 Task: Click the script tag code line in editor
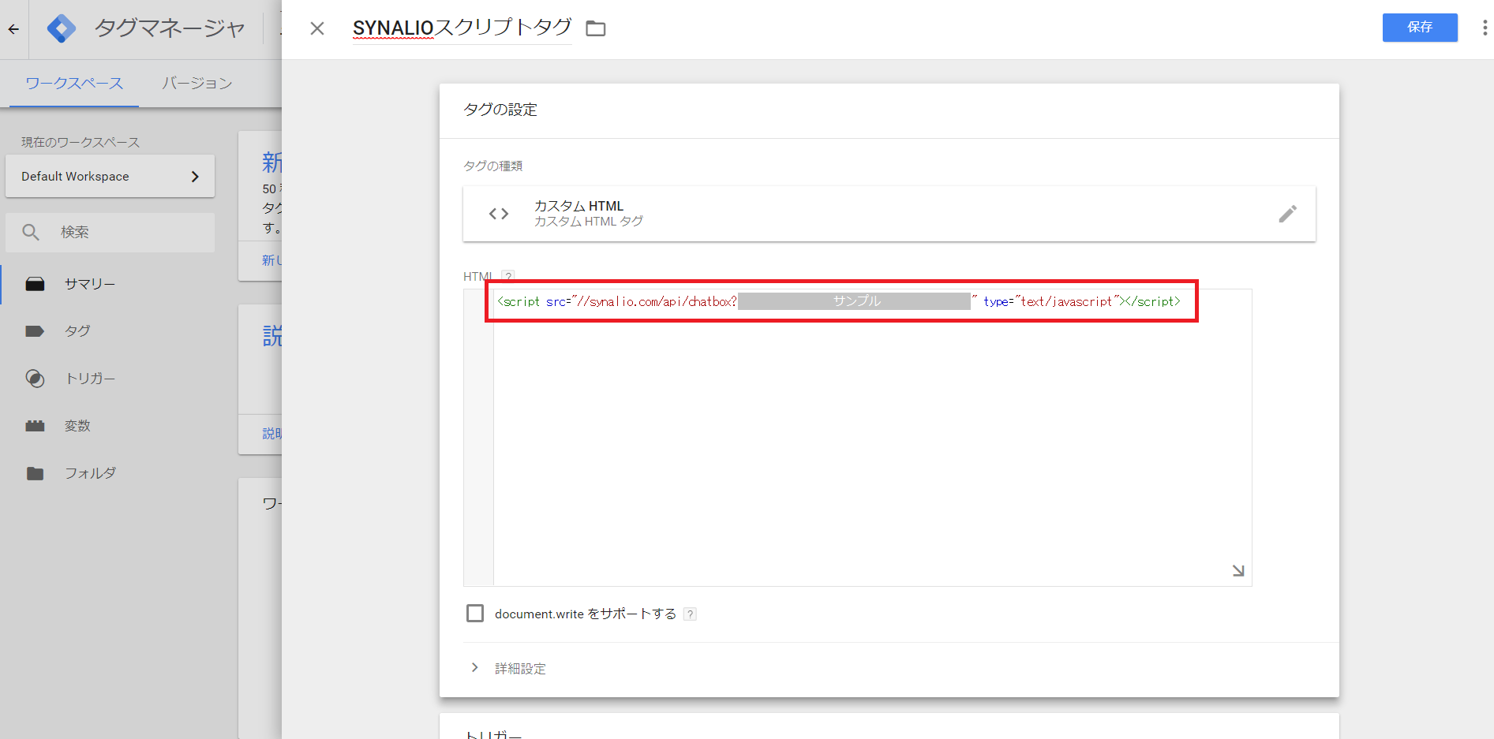[x=839, y=301]
